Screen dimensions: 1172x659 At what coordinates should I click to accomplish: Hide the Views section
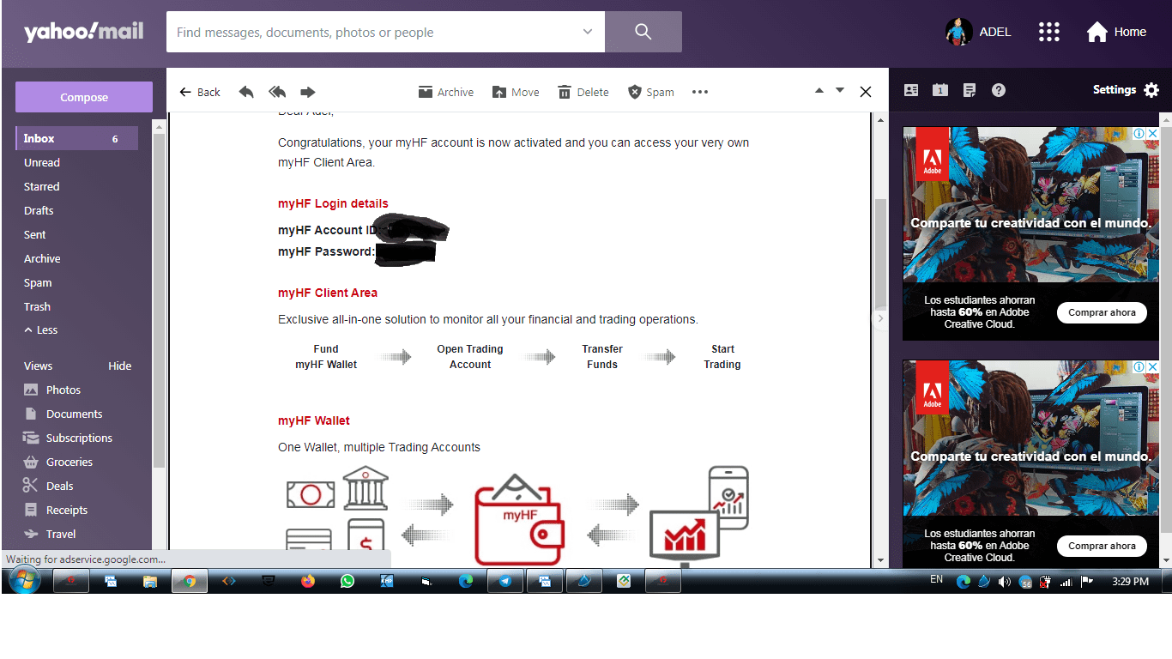pos(120,366)
